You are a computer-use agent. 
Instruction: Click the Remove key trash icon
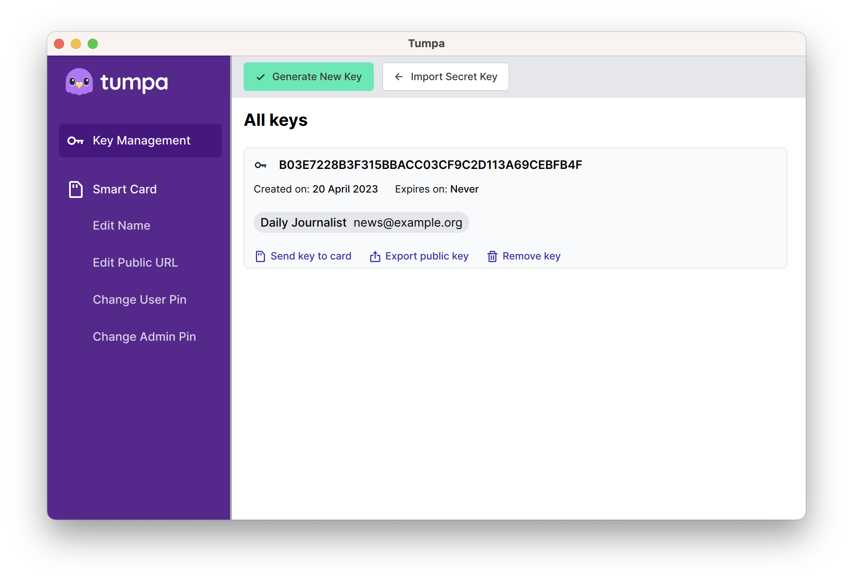click(x=492, y=256)
